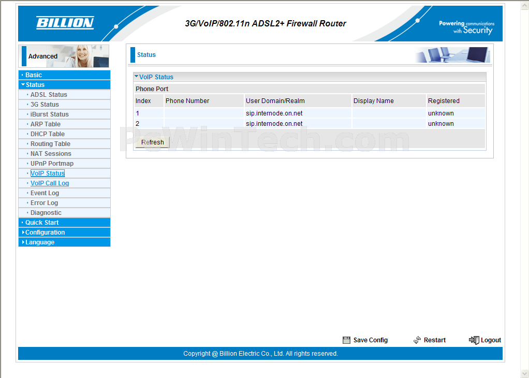Click the Phone Port heading
The image size is (529, 378).
(x=152, y=89)
